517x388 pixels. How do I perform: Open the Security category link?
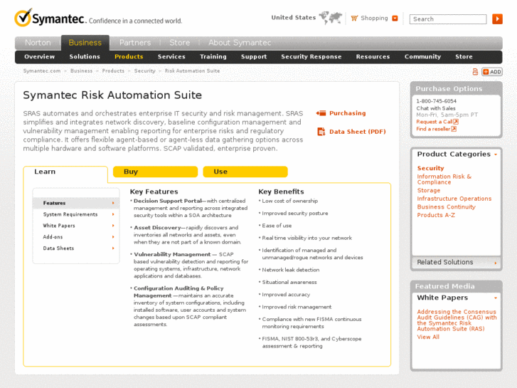(430, 168)
